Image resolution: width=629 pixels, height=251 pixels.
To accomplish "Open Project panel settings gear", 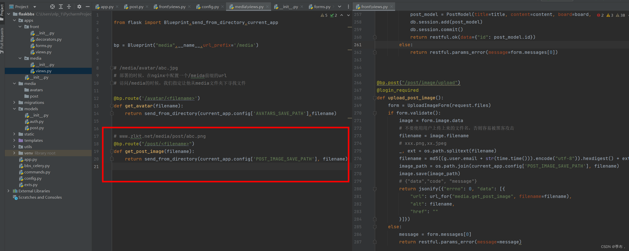I will coord(79,7).
